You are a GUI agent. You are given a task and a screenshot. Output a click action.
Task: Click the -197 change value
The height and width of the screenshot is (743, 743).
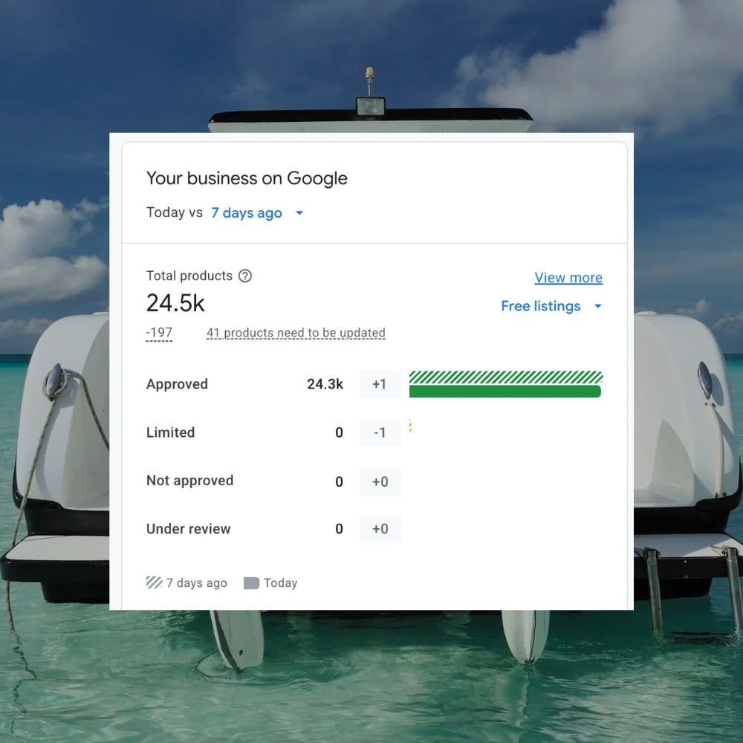click(x=159, y=333)
